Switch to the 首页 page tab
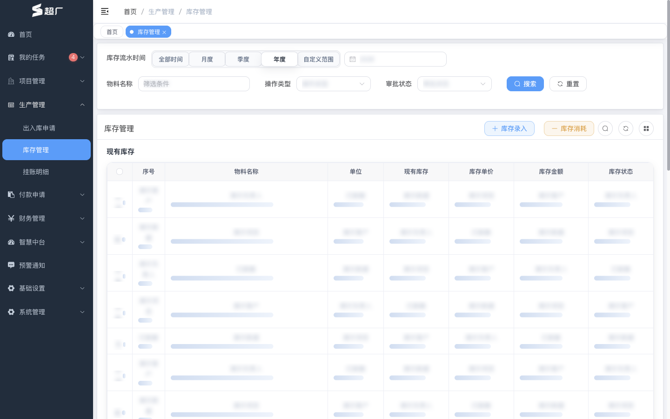670x419 pixels. click(112, 32)
